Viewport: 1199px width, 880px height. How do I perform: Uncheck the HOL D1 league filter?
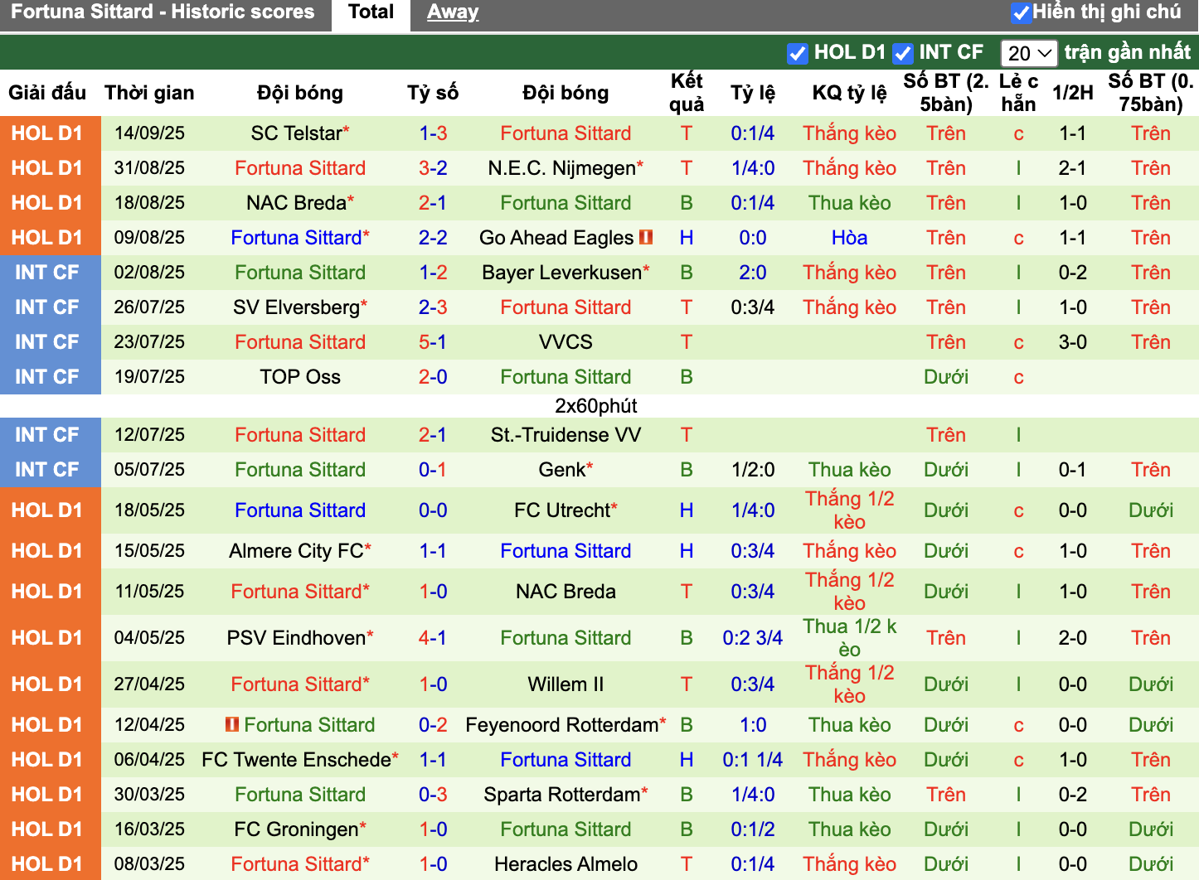[797, 53]
